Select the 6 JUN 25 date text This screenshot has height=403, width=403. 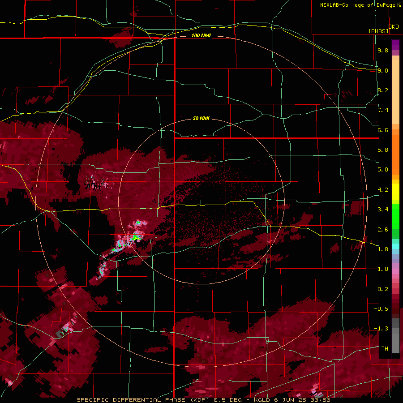(291, 400)
